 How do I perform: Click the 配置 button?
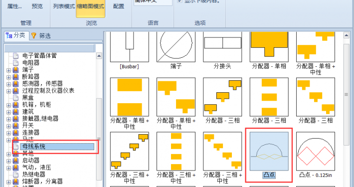tap(119, 6)
